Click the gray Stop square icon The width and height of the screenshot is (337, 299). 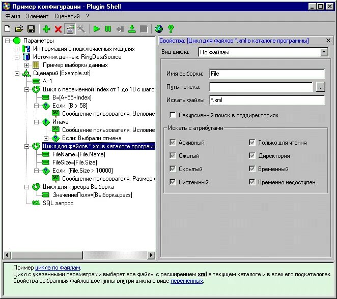pos(144,29)
